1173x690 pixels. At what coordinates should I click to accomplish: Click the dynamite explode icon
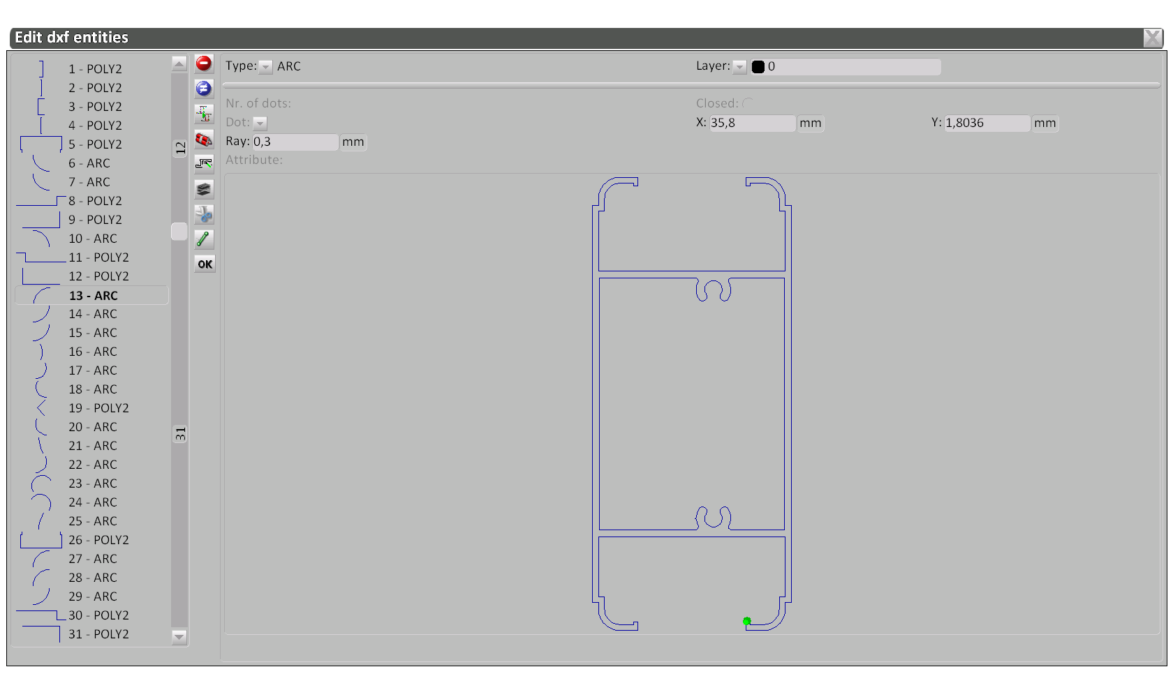[x=204, y=140]
